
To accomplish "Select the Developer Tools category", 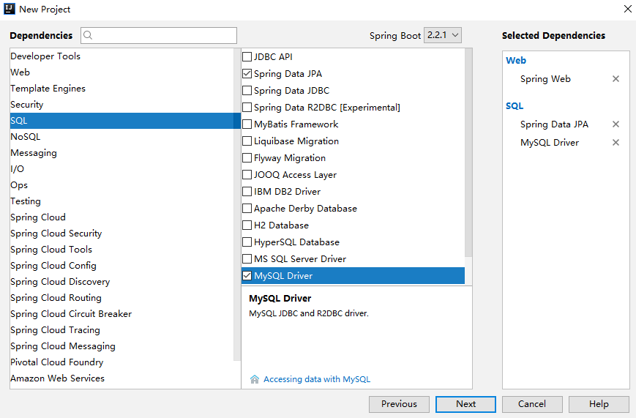I will (45, 56).
